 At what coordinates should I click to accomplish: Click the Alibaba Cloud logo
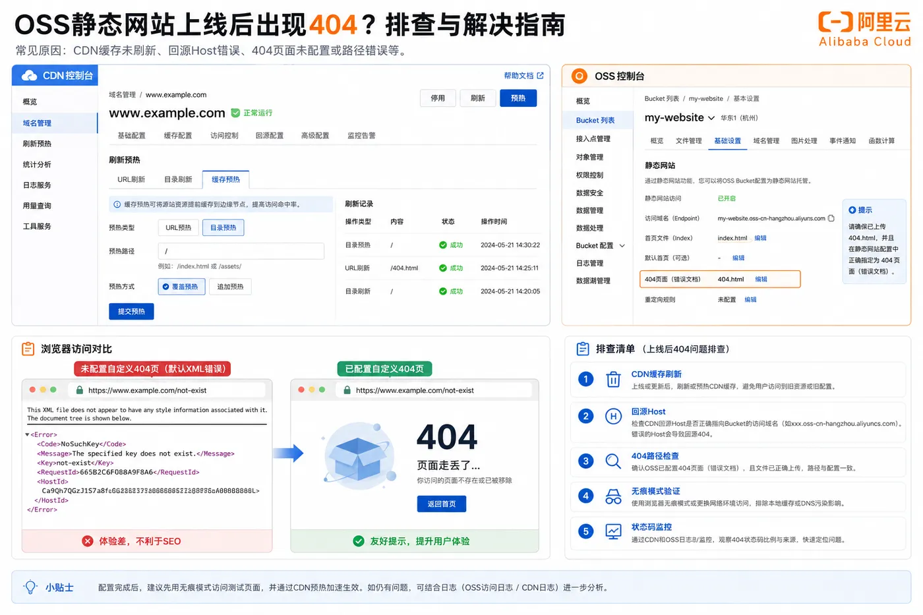point(864,30)
